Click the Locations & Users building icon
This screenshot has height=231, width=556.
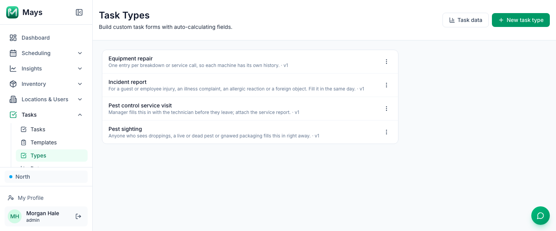click(x=13, y=99)
